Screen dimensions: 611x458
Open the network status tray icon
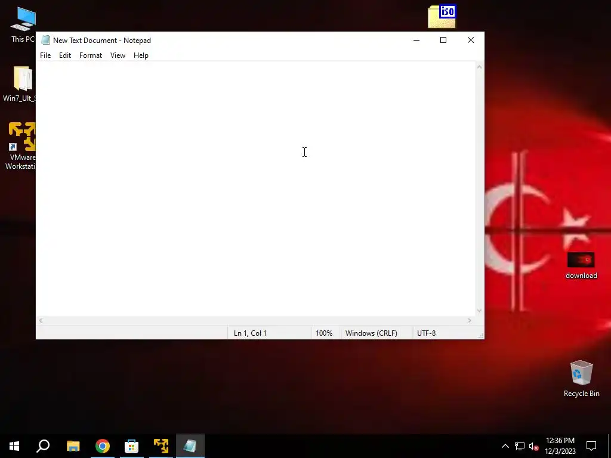pos(520,446)
